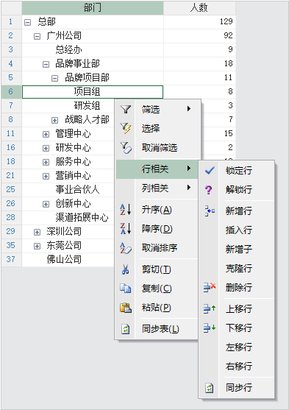Image resolution: width=289 pixels, height=410 pixels.
Task: Click the sync icon beside 同步表(L)
Action: tap(126, 329)
